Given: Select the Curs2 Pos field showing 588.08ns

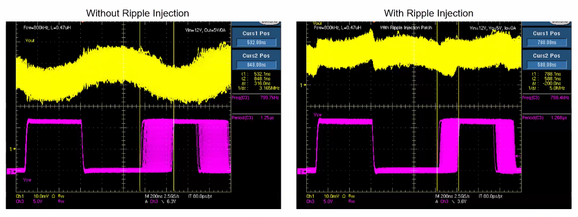Looking at the screenshot, I should tap(546, 64).
